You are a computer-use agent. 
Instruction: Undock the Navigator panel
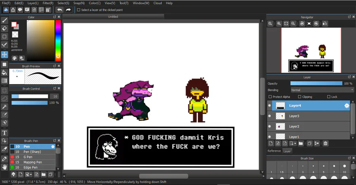349,17
